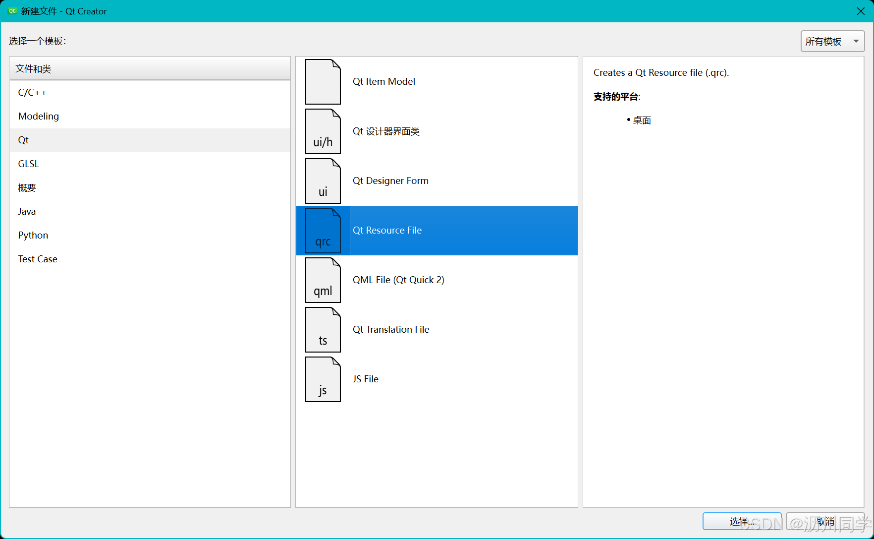The height and width of the screenshot is (539, 874).
Task: Pick the QML File (Qt Quick 2) template
Action: coord(437,280)
